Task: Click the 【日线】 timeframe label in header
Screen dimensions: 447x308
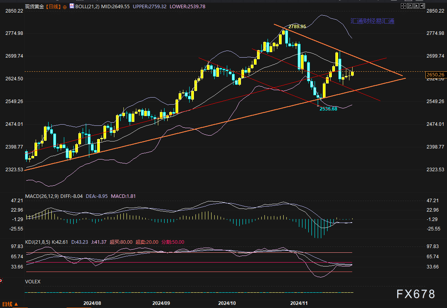Action: [53, 6]
